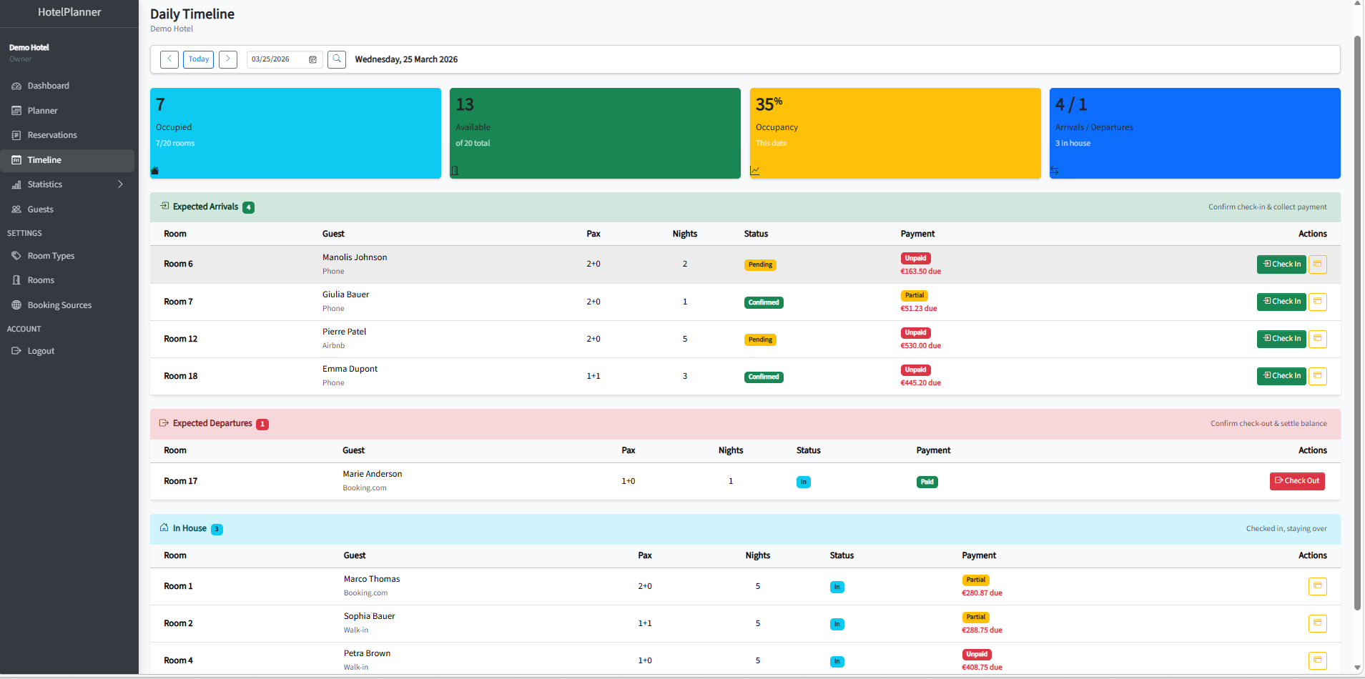Screen dimensions: 1365x679
Task: Click the Booking Sources globe icon
Action: (x=16, y=305)
